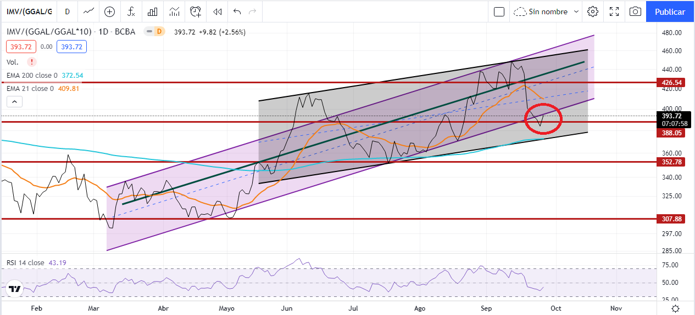
Task: Click the 480.00 price scale label
Action: [x=672, y=33]
